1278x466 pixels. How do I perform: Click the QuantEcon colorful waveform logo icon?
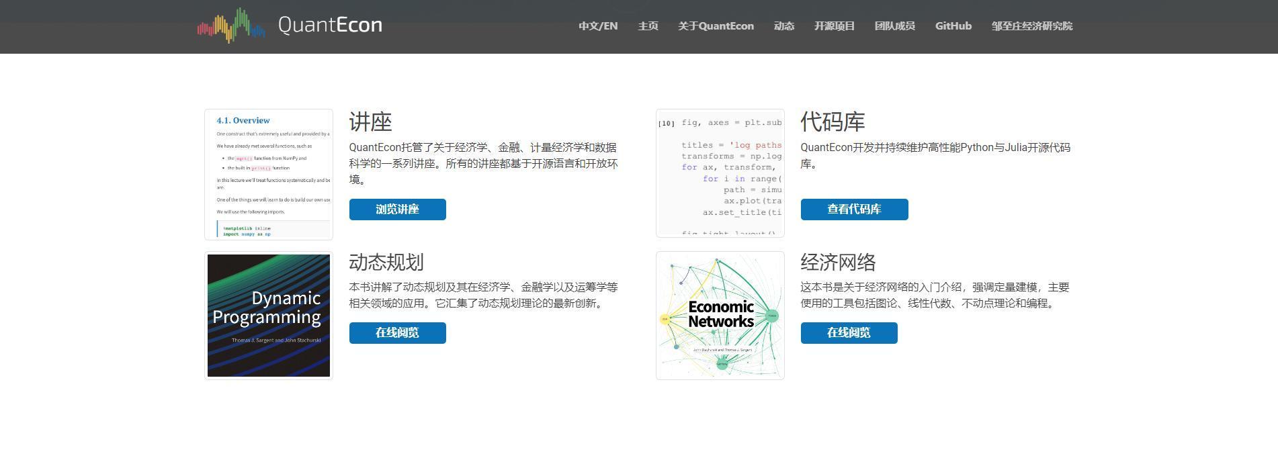tap(230, 26)
